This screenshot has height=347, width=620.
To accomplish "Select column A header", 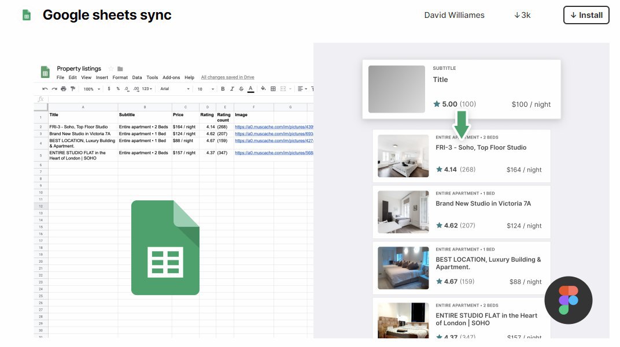I will coord(83,107).
